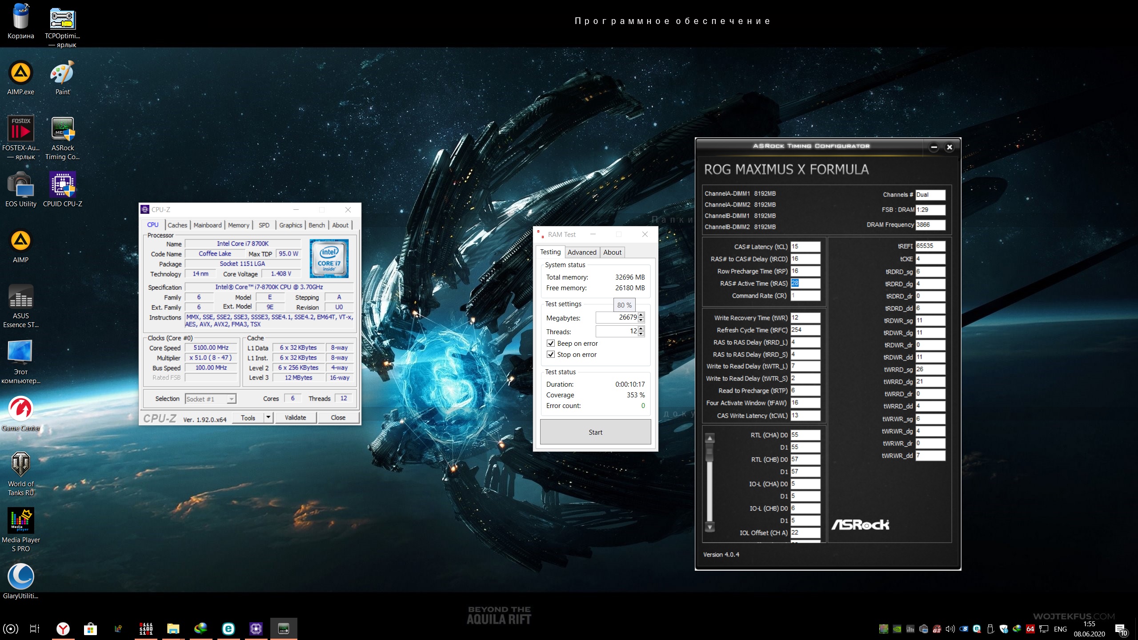This screenshot has height=640, width=1138.
Task: Click the Validate button in CPU-Z
Action: click(295, 417)
